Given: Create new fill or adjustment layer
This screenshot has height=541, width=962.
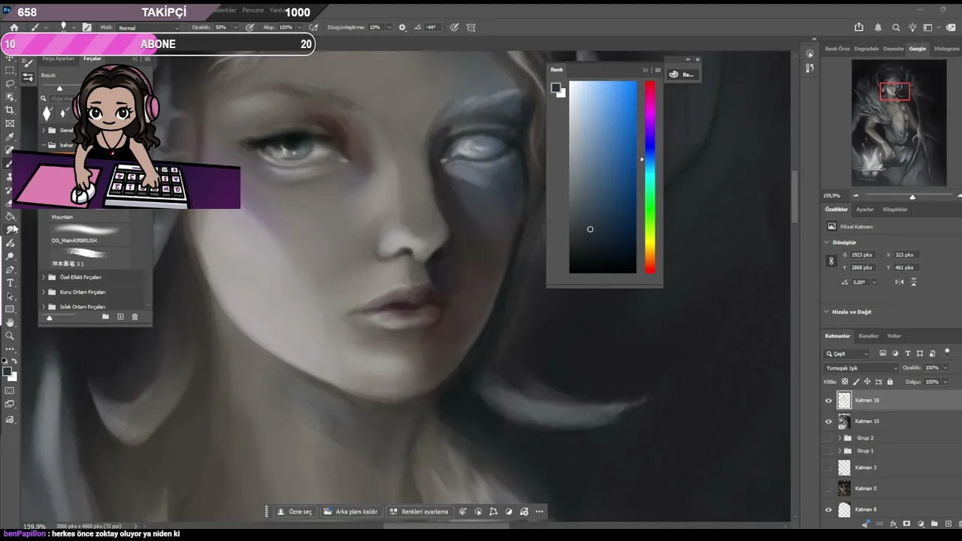Looking at the screenshot, I should 921,524.
